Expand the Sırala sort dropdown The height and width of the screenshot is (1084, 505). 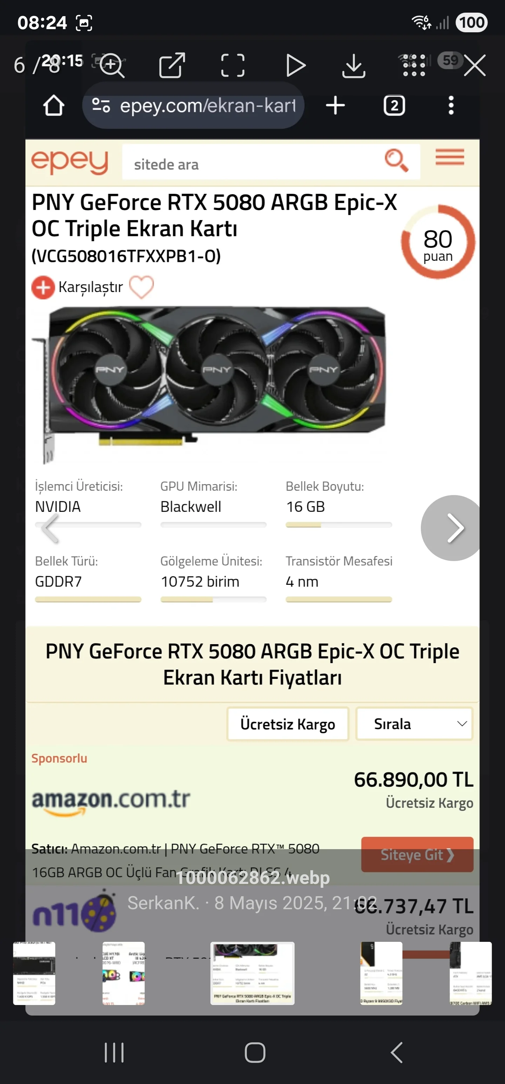[414, 724]
